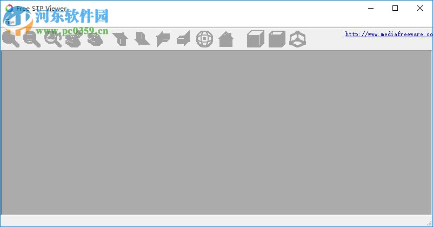The height and width of the screenshot is (227, 433).
Task: Maximize the Free STP Viewer window
Action: (395, 8)
